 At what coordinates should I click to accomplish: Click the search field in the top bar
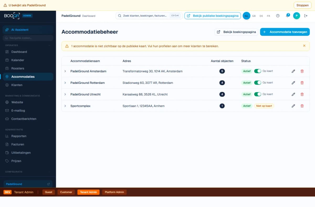point(147,16)
